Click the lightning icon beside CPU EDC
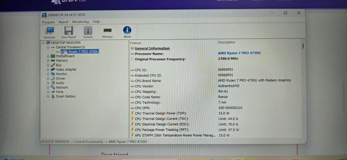Screen dimensions: 347x160 point(132,124)
